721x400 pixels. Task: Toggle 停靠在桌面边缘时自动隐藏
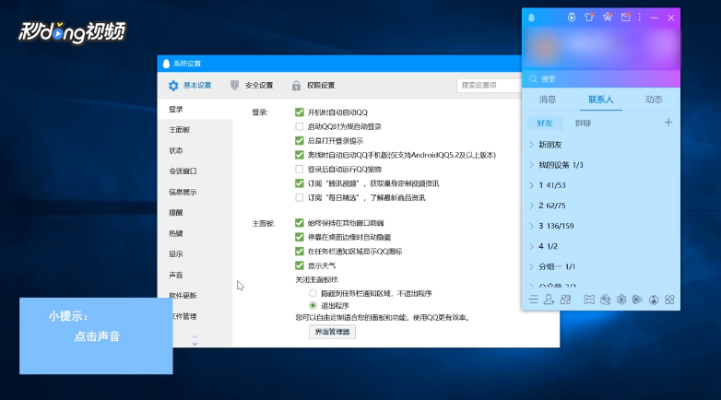300,237
